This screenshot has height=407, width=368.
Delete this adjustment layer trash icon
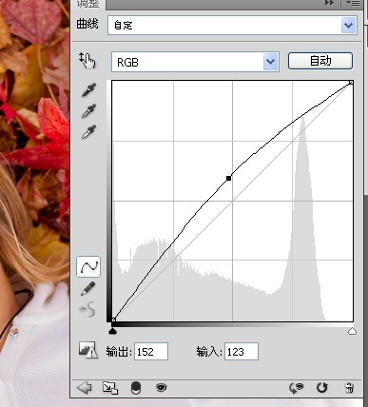pos(349,388)
